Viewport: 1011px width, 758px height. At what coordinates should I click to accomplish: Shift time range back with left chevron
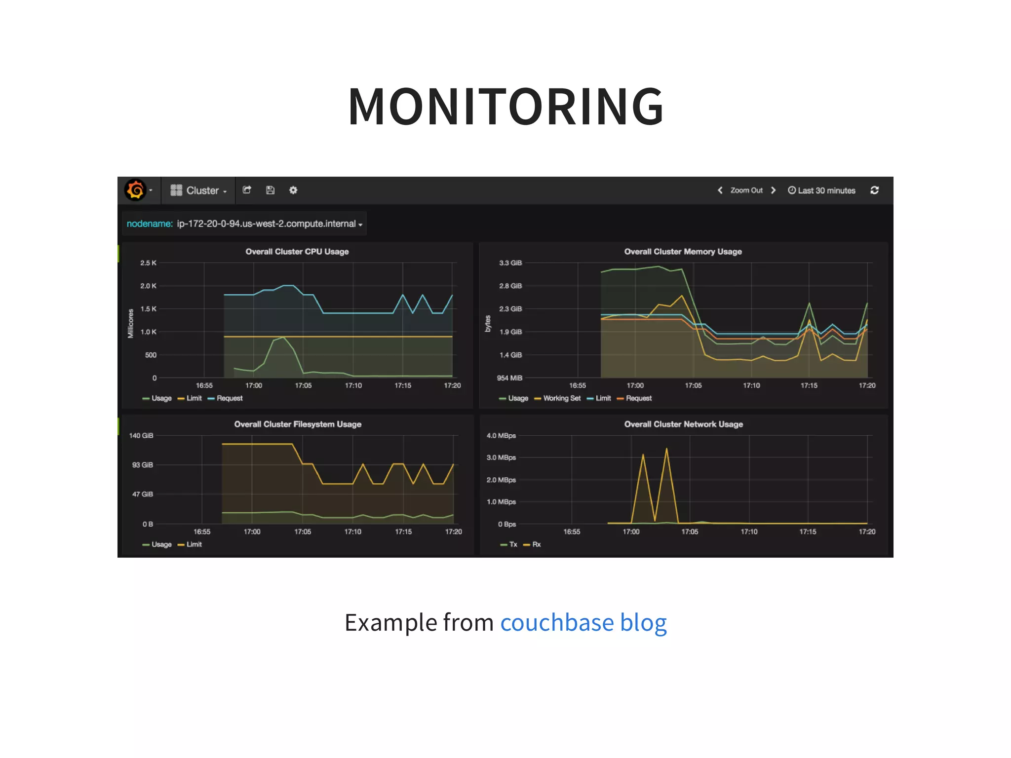click(720, 190)
